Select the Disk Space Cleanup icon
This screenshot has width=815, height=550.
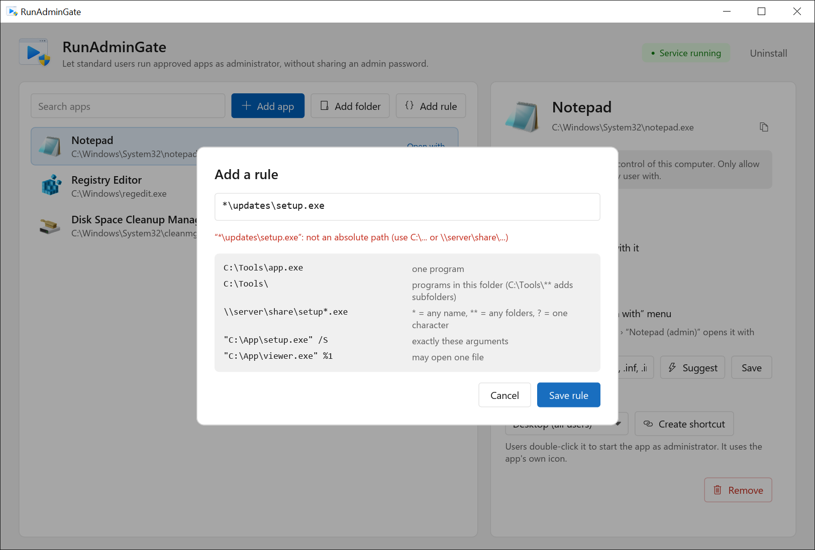coord(50,226)
